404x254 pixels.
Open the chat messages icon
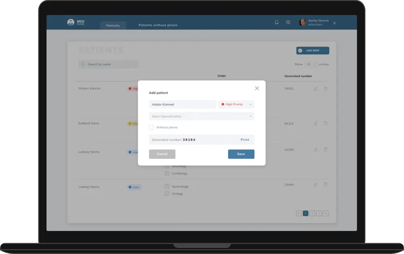pos(288,23)
